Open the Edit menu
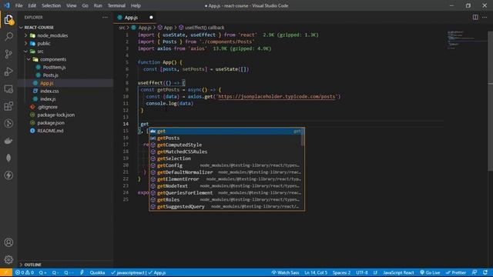This screenshot has height=277, width=493. coord(32,5)
